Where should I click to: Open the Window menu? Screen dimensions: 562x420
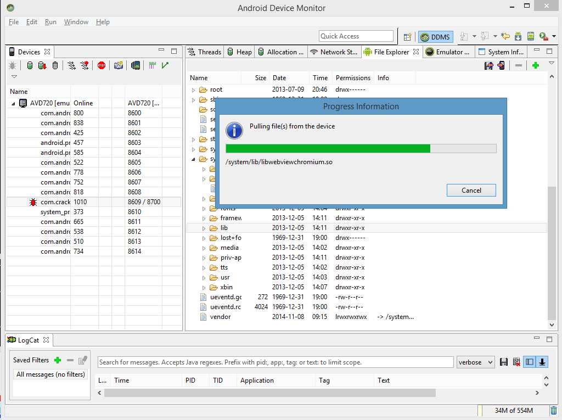coord(76,22)
